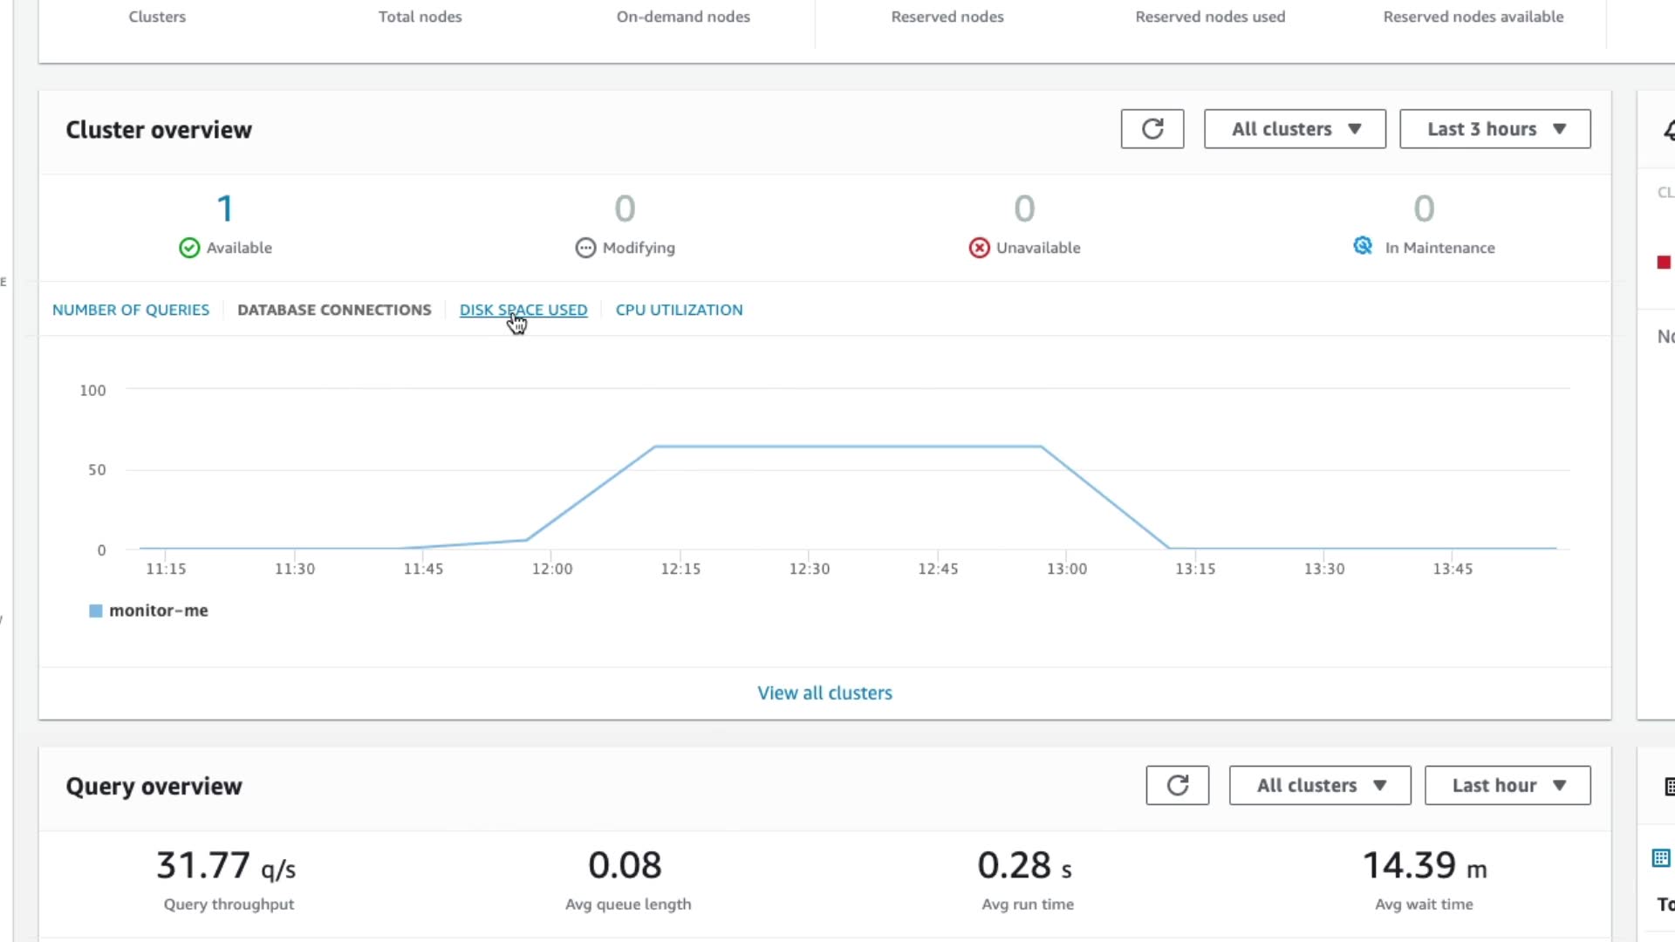The height and width of the screenshot is (942, 1675).
Task: Click the In Maintenance status icon
Action: coord(1362,246)
